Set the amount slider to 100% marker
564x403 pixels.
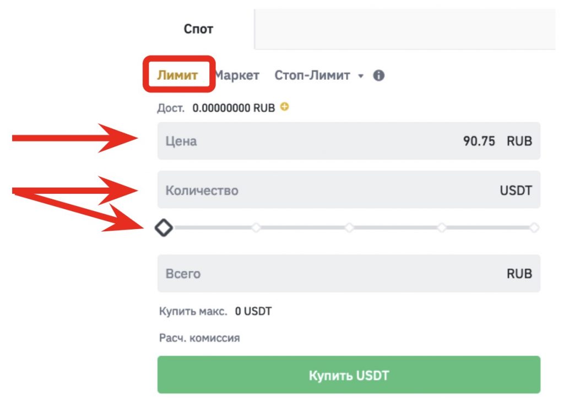tap(534, 227)
